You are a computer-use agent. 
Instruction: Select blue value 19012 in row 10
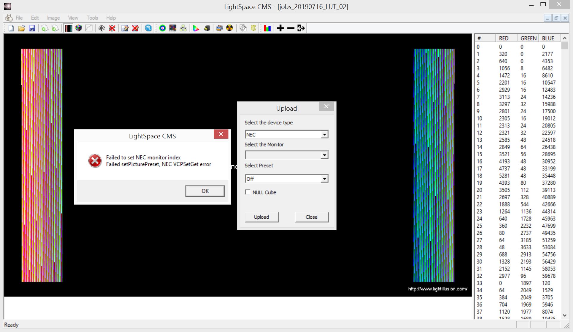coord(549,118)
